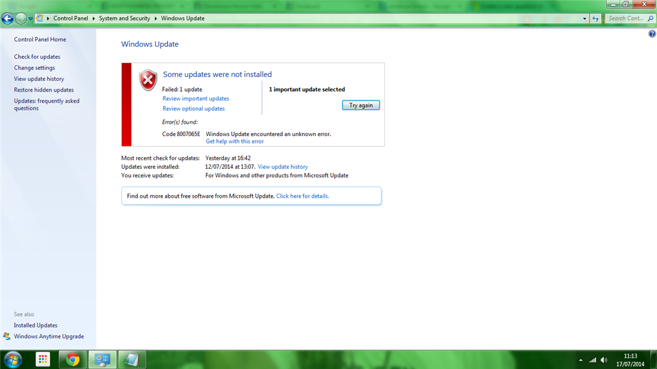Click Review optional updates

[x=194, y=108]
